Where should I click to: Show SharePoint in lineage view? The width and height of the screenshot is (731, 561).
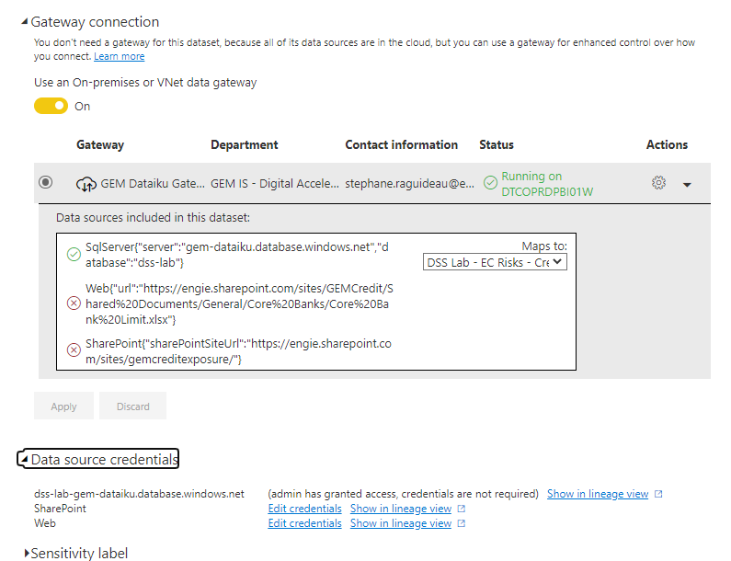point(401,509)
